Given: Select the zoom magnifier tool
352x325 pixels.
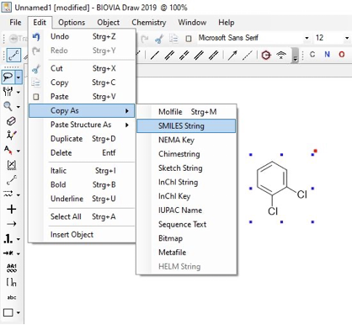Looking at the screenshot, I should (8, 106).
